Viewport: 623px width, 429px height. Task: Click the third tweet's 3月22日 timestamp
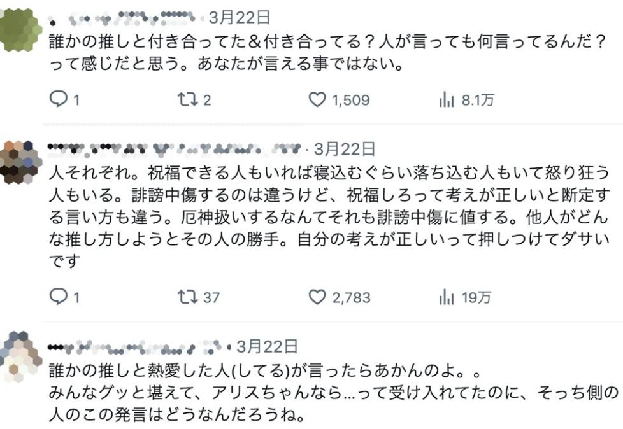point(267,346)
